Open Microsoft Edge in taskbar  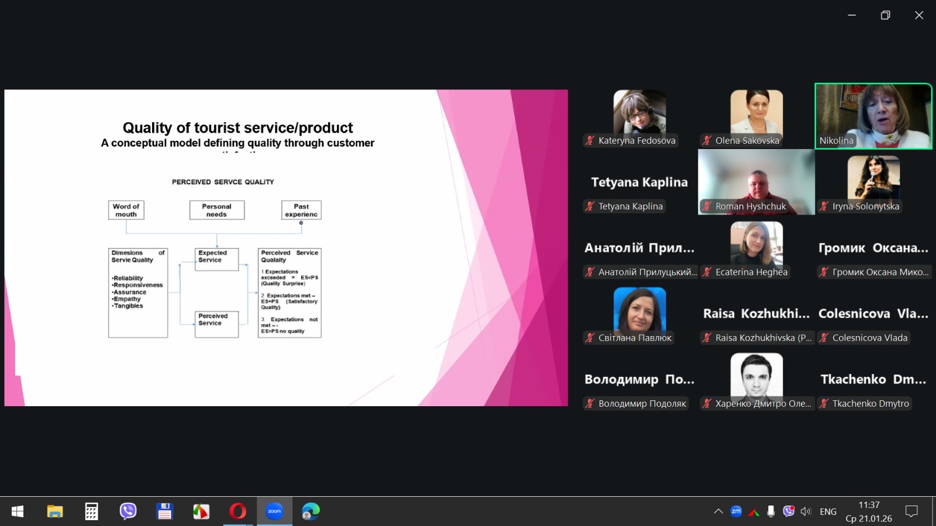pyautogui.click(x=311, y=511)
